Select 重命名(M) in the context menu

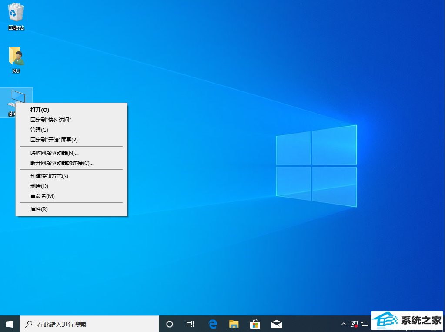(71, 196)
